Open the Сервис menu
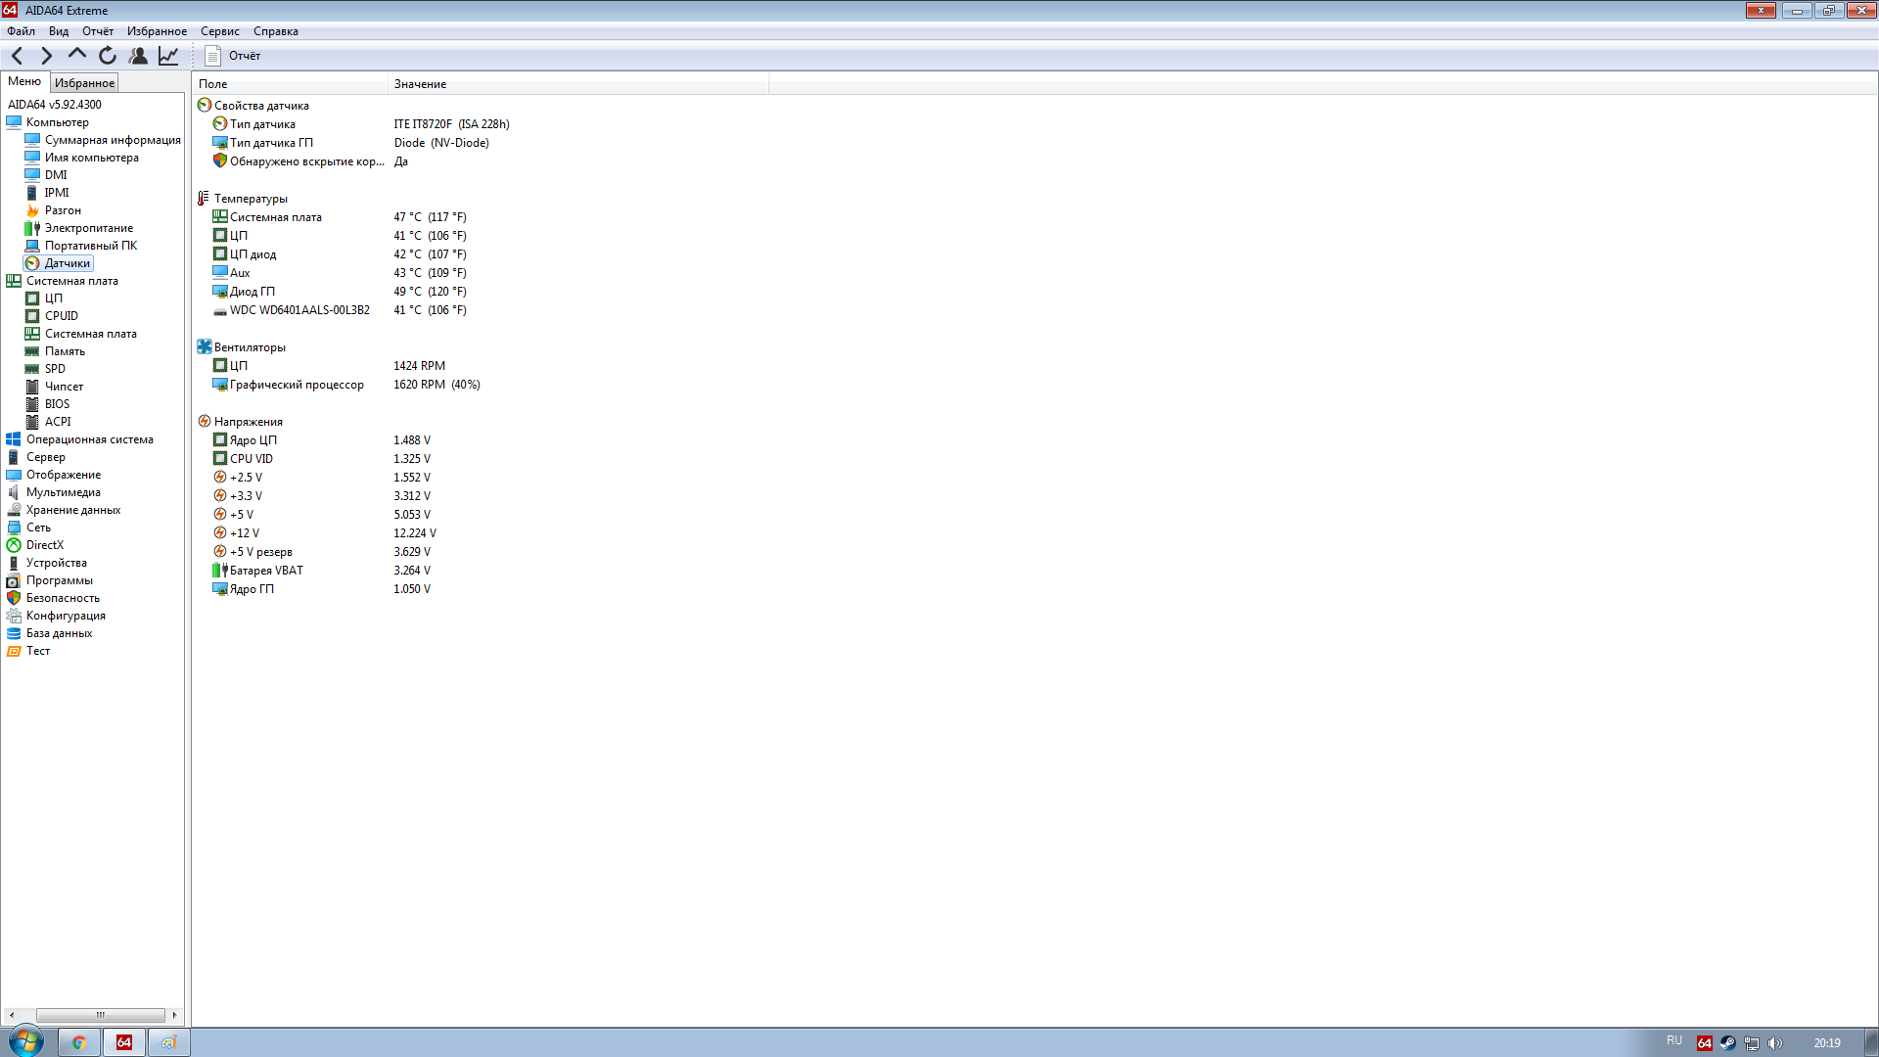 [x=219, y=31]
